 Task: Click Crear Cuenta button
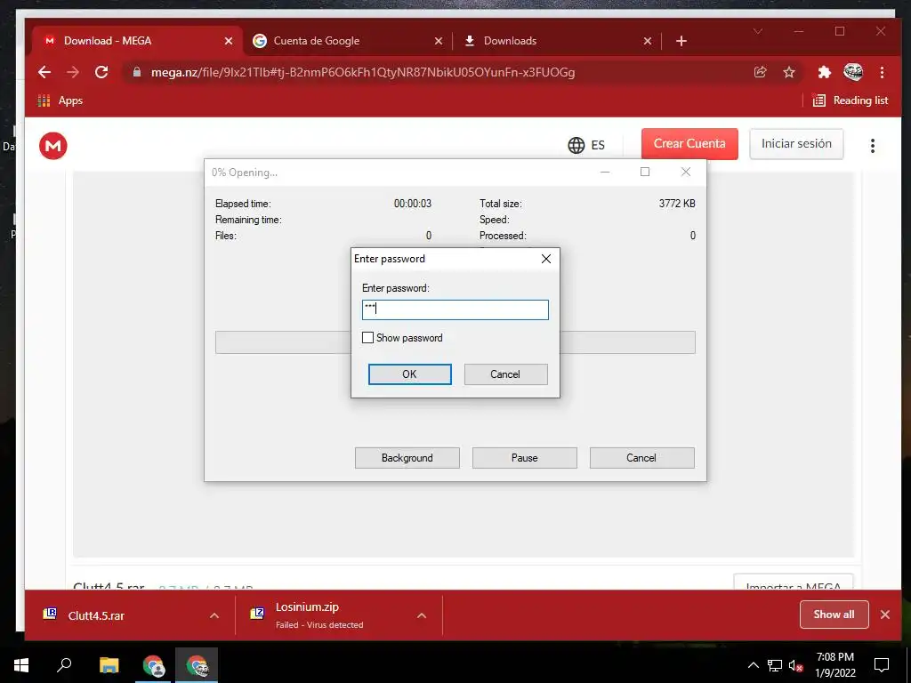tap(689, 143)
